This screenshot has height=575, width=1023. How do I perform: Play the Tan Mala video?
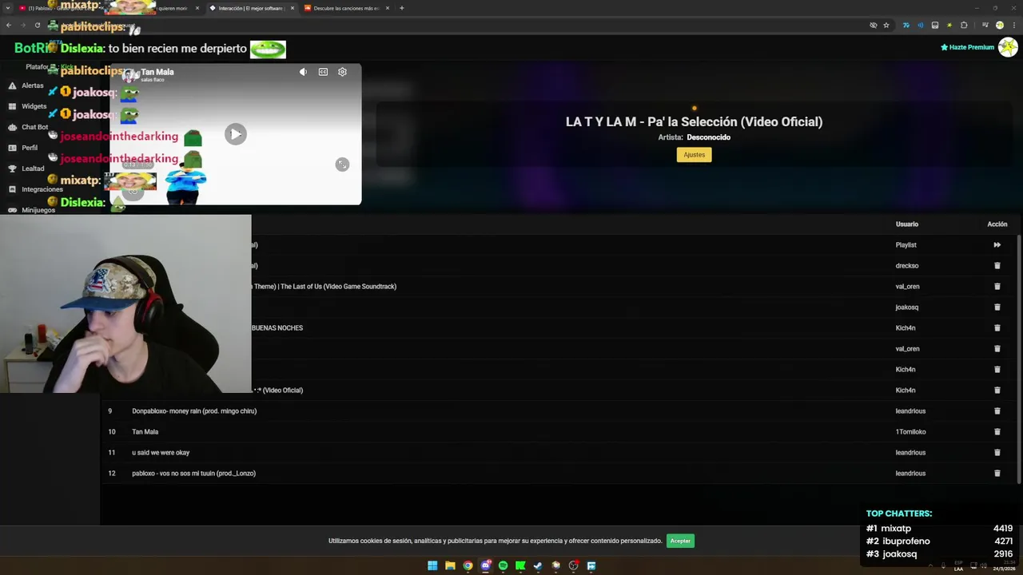pos(235,134)
